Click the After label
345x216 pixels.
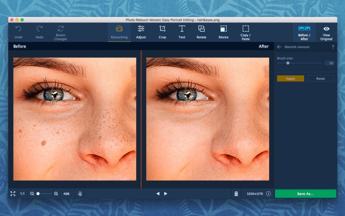coord(264,46)
